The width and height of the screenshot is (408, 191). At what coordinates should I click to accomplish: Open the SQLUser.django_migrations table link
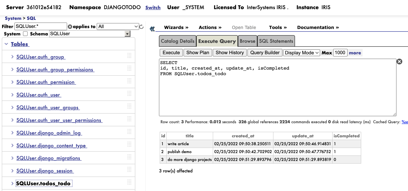pos(48,158)
